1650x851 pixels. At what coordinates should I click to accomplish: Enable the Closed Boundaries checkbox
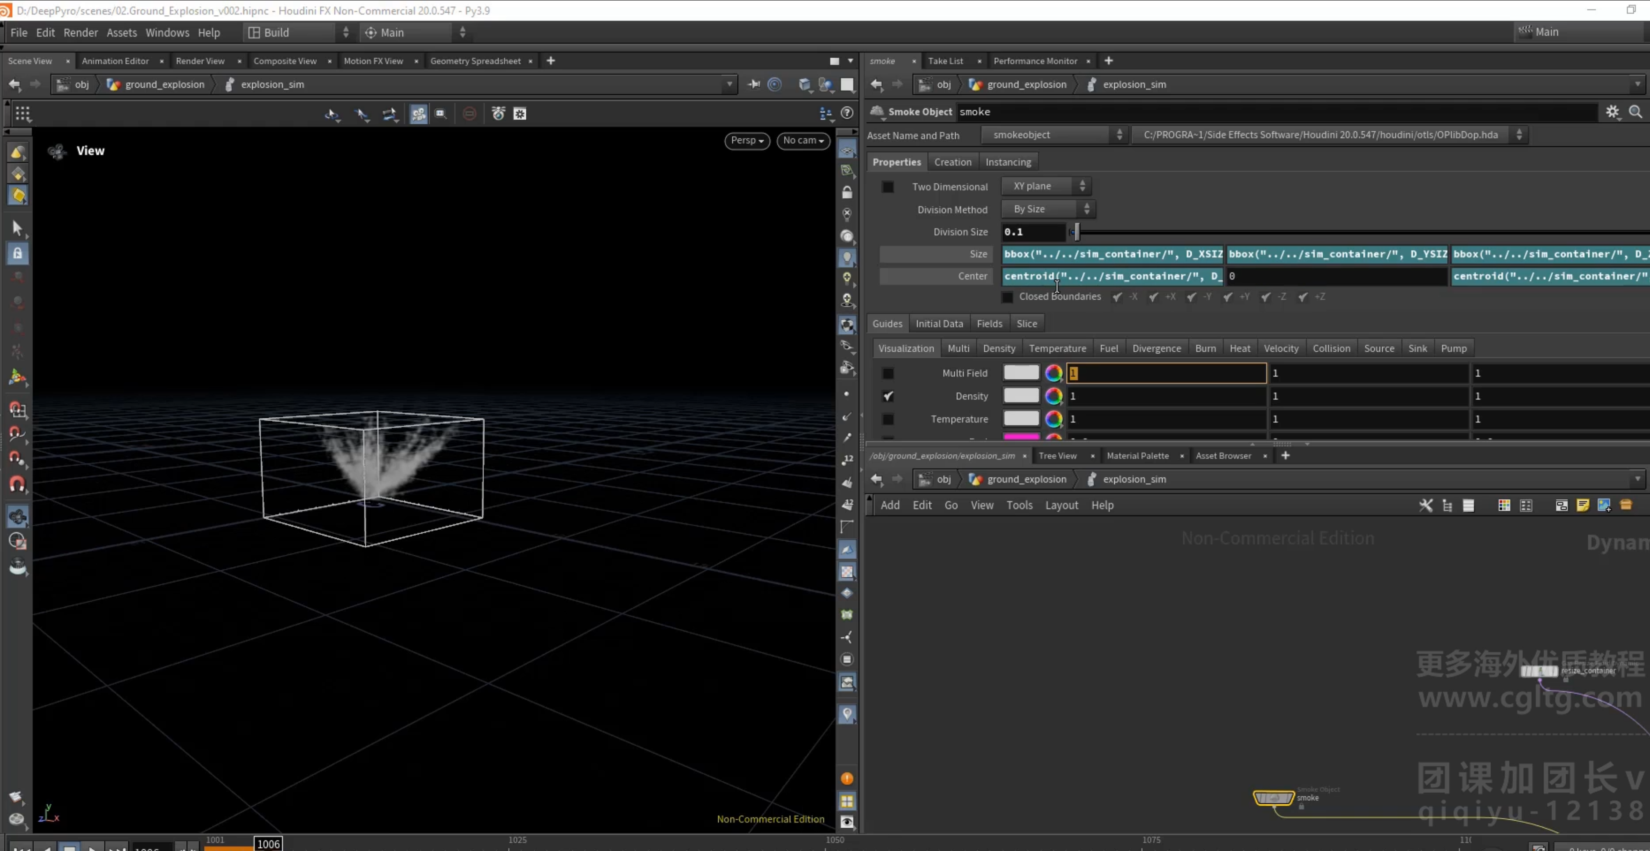pos(1008,297)
